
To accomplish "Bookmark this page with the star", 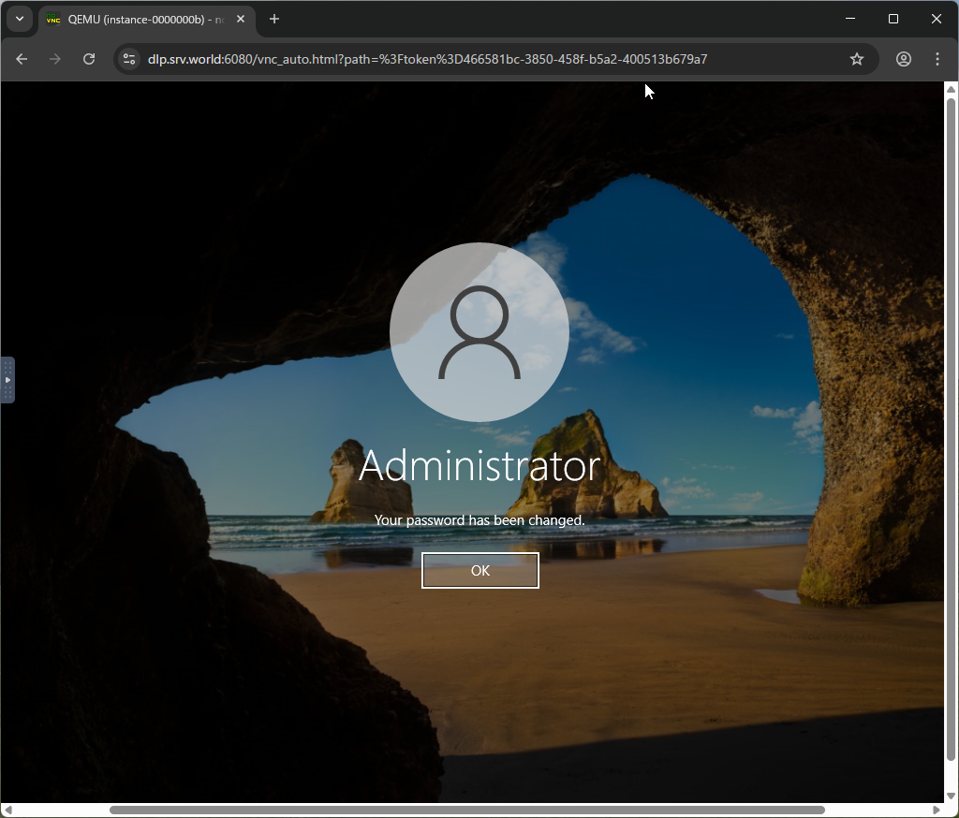I will pyautogui.click(x=856, y=59).
